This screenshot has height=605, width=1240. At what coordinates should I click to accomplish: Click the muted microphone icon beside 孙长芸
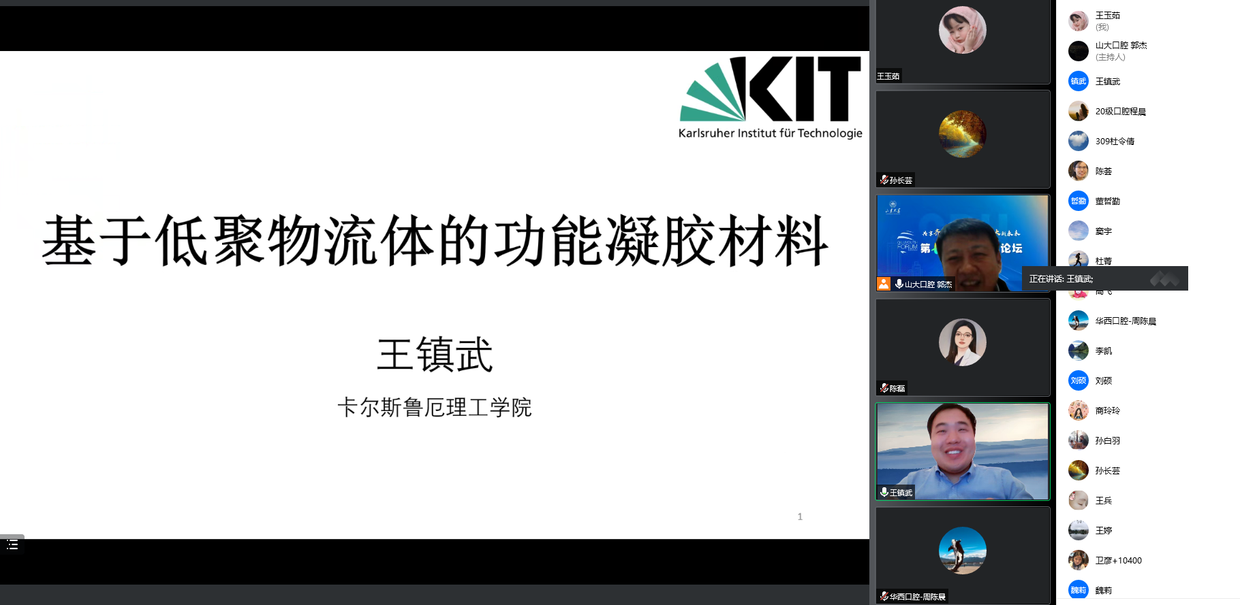[x=884, y=180]
